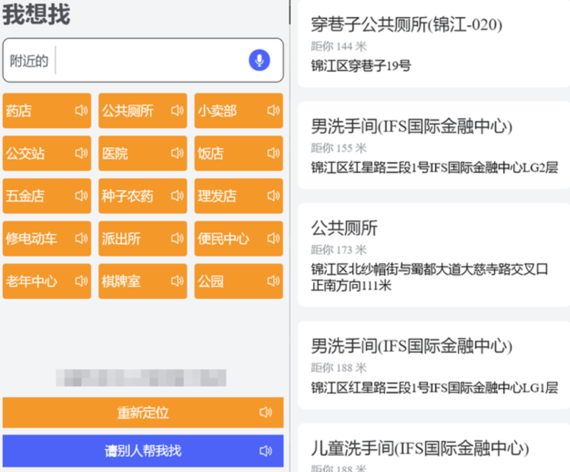Click speaker icon on 公园 button

click(x=273, y=281)
